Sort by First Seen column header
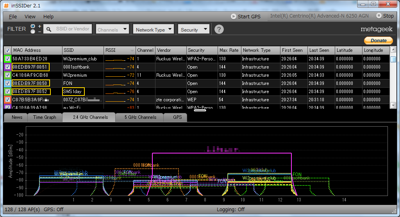 (294, 50)
